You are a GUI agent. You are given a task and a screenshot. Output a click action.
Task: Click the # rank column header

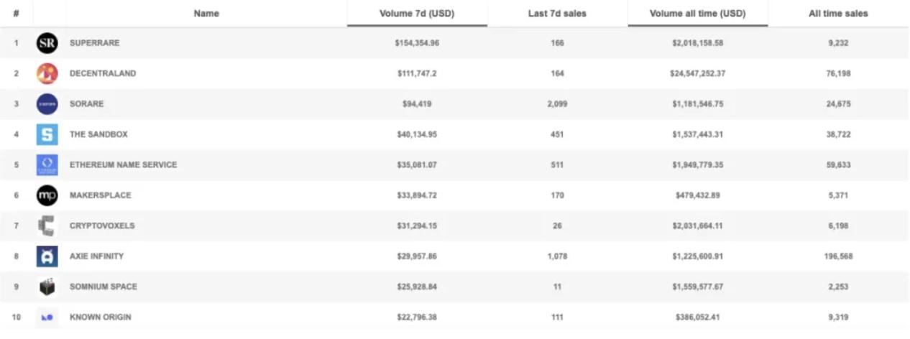16,14
